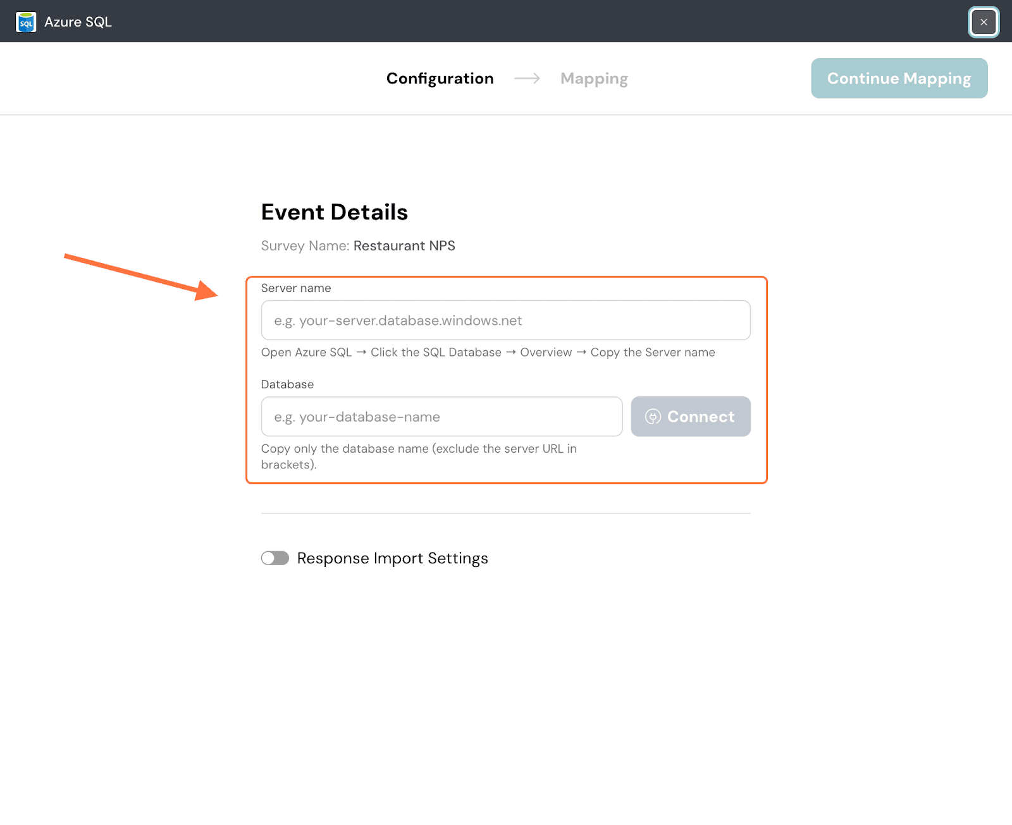Click the plug icon inside Connect
The width and height of the screenshot is (1012, 825).
click(x=653, y=417)
